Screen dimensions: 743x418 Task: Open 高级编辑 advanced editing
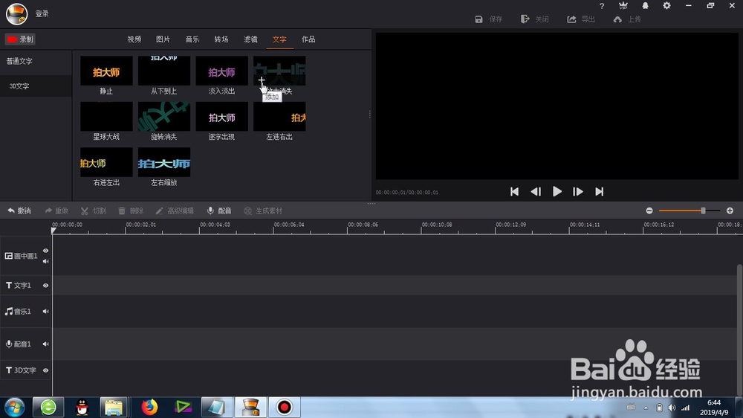(x=175, y=210)
